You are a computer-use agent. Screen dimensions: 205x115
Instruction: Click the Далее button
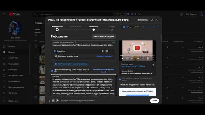point(154,101)
